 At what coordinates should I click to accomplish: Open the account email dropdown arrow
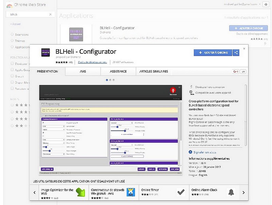click(x=260, y=4)
